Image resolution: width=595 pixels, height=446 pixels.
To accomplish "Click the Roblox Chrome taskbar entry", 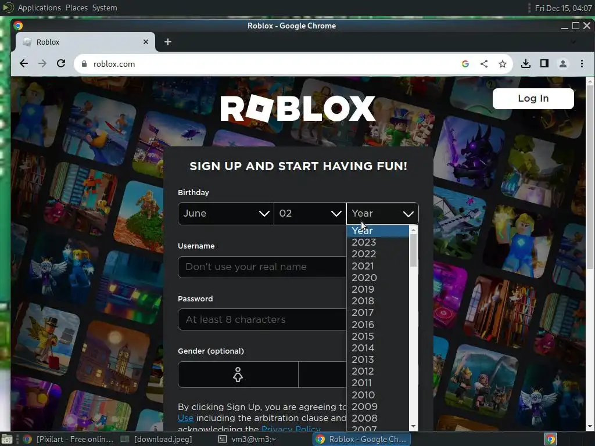I will coord(361,439).
